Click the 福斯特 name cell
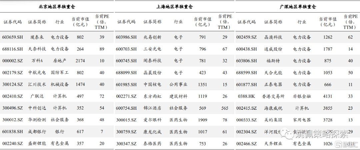The height and width of the screenshot is (150, 360). [273, 61]
